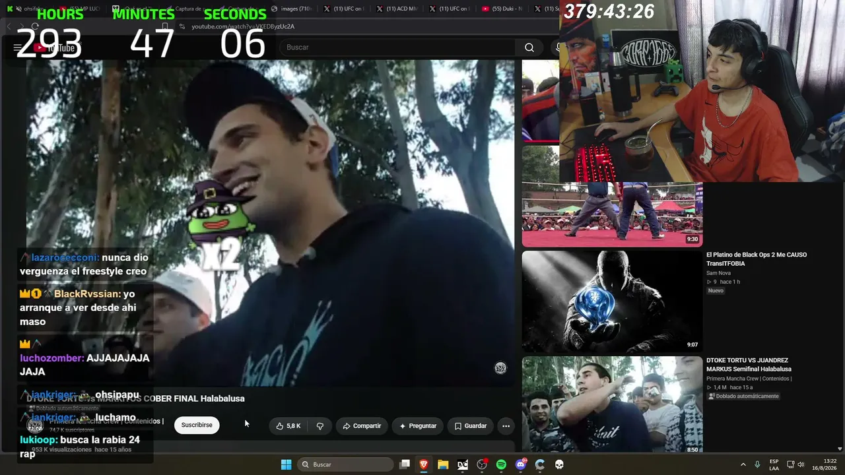Open Windows Start menu
Screen dimensions: 845x475
(x=286, y=464)
